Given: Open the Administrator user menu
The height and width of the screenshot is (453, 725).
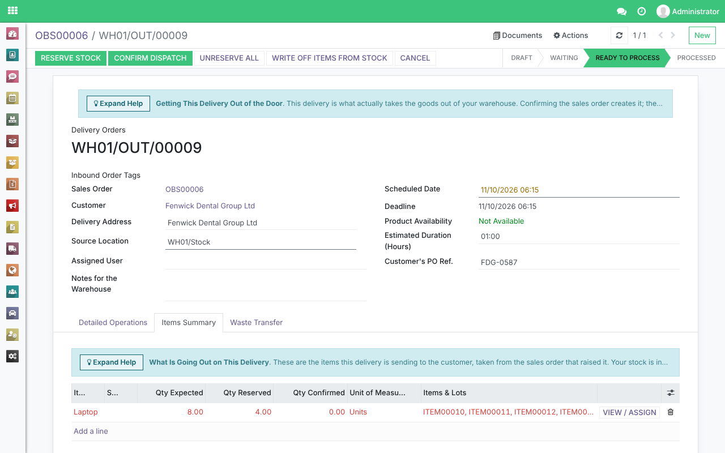Looking at the screenshot, I should [688, 11].
